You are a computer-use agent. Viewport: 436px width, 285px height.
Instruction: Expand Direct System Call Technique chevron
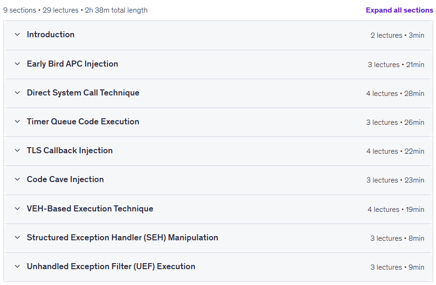coord(17,93)
